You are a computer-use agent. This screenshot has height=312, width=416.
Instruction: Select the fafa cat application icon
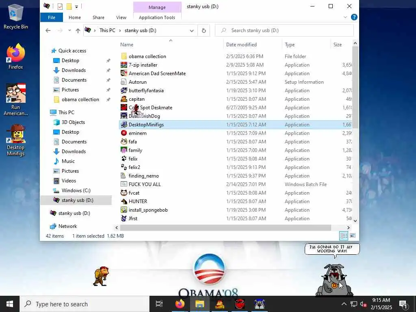tap(123, 141)
